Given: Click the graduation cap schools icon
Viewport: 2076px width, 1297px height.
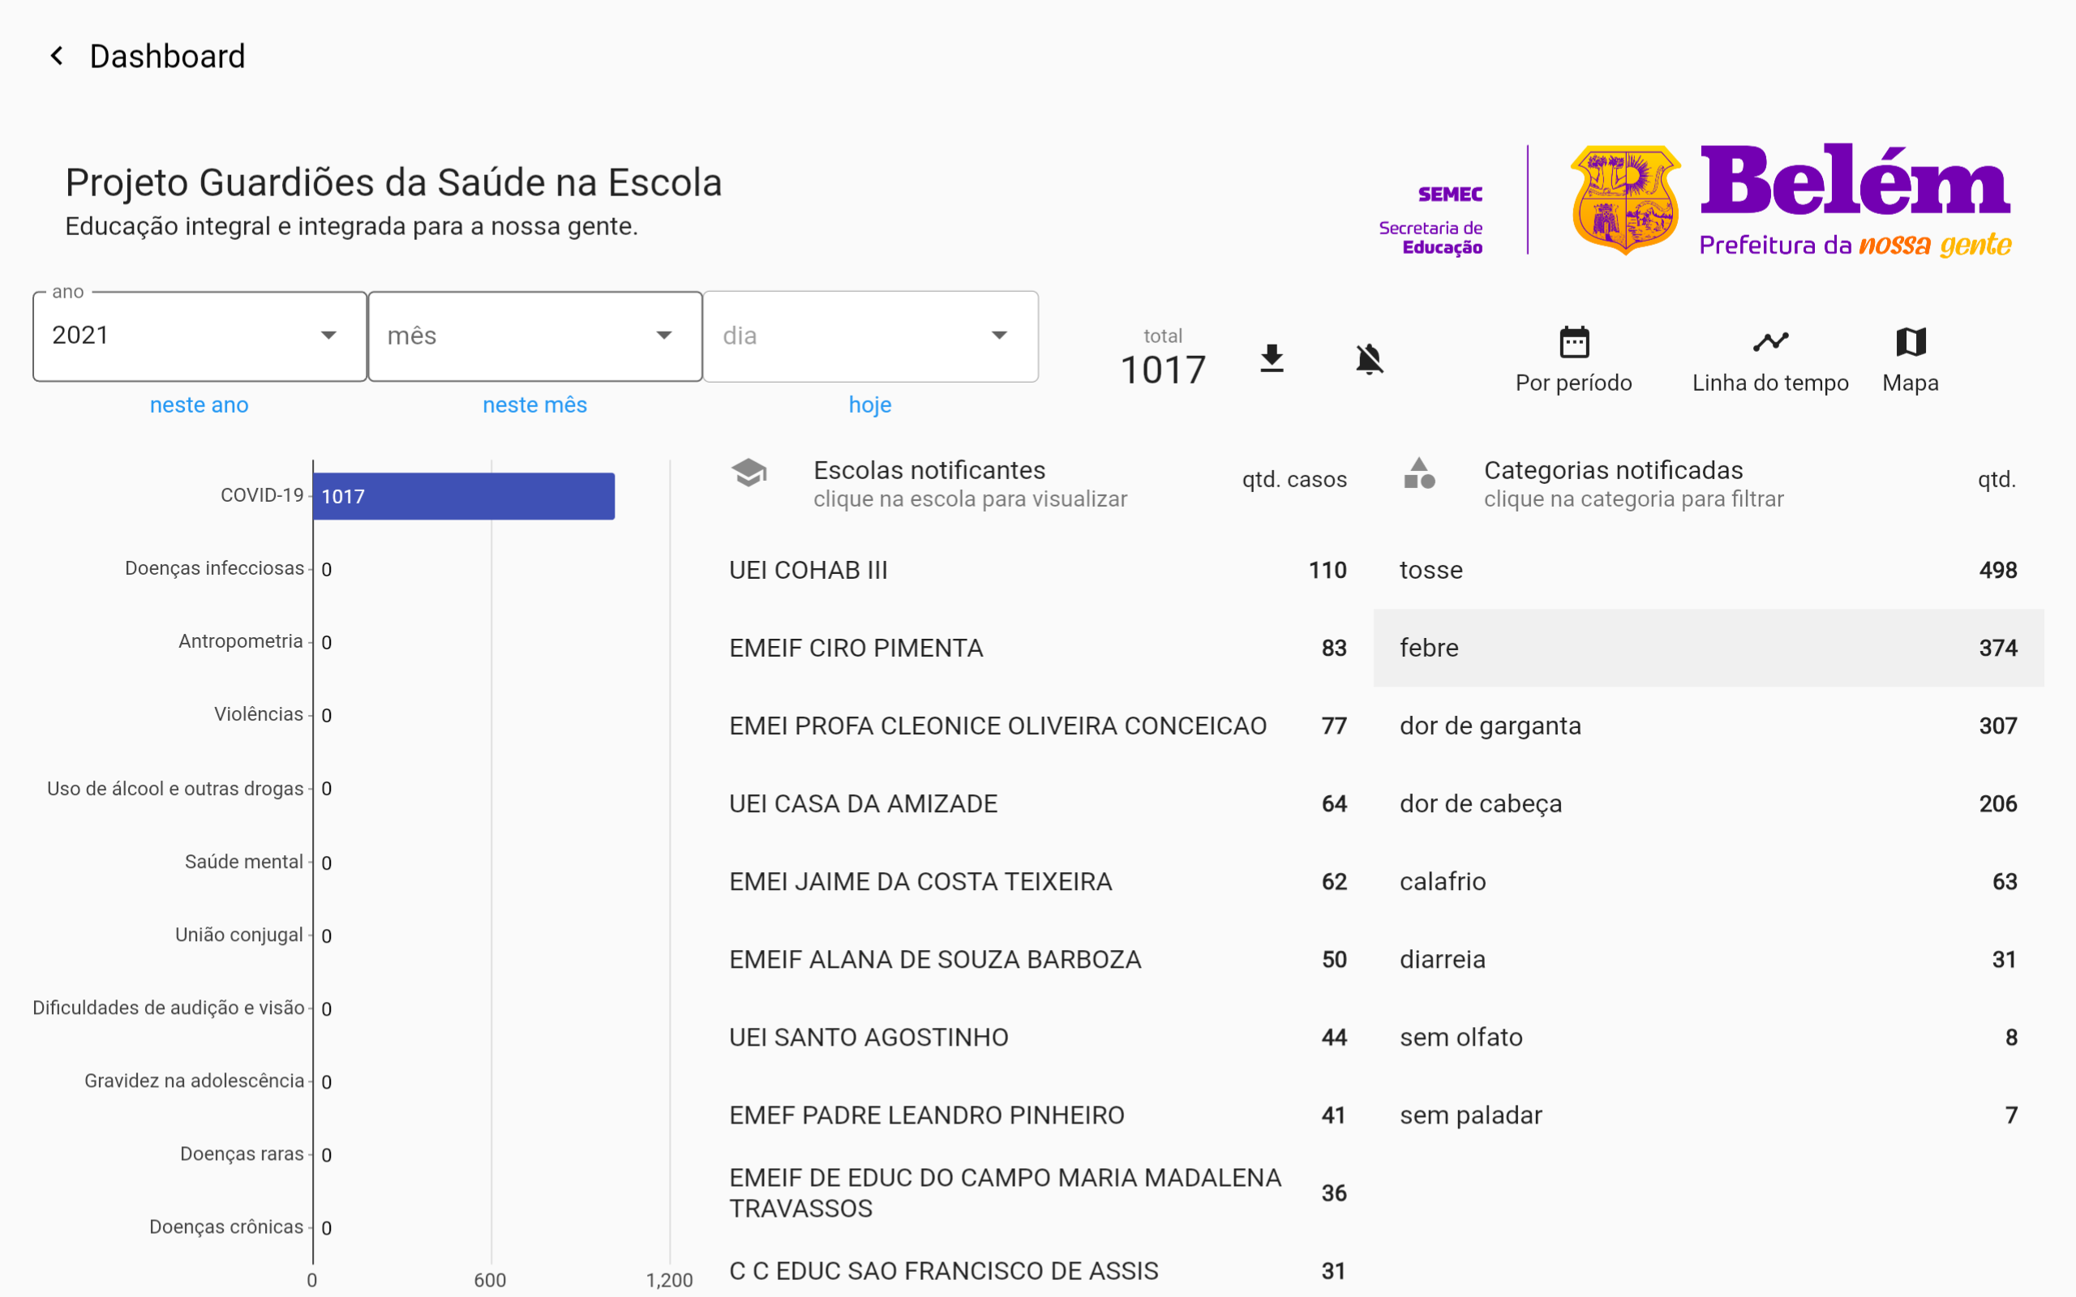Looking at the screenshot, I should click(x=749, y=473).
